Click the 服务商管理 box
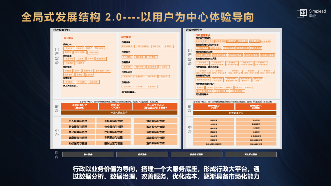 pyautogui.click(x=256, y=124)
